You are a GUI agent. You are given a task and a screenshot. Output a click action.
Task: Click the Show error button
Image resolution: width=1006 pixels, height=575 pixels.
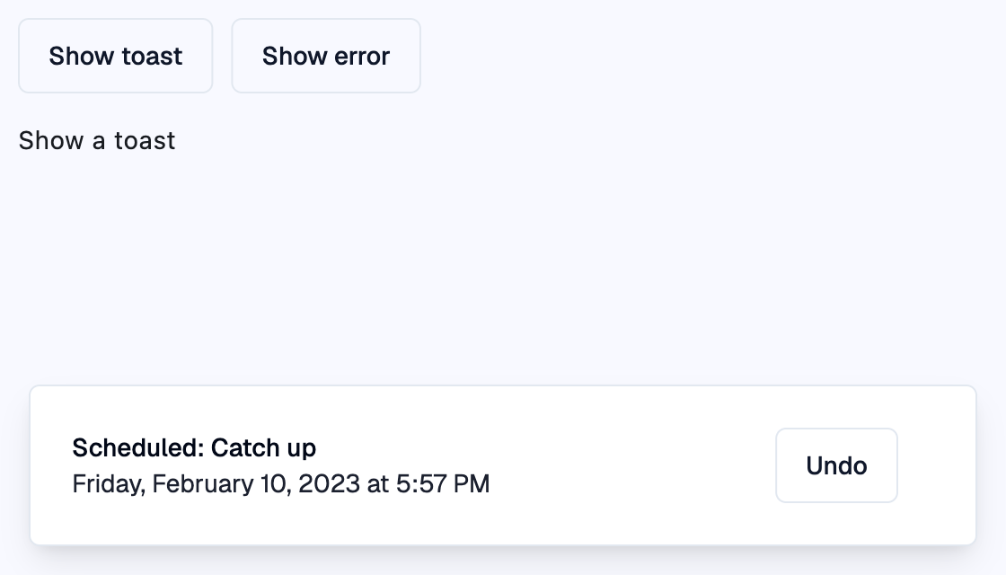coord(326,56)
